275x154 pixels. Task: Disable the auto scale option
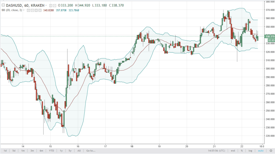[261, 150]
